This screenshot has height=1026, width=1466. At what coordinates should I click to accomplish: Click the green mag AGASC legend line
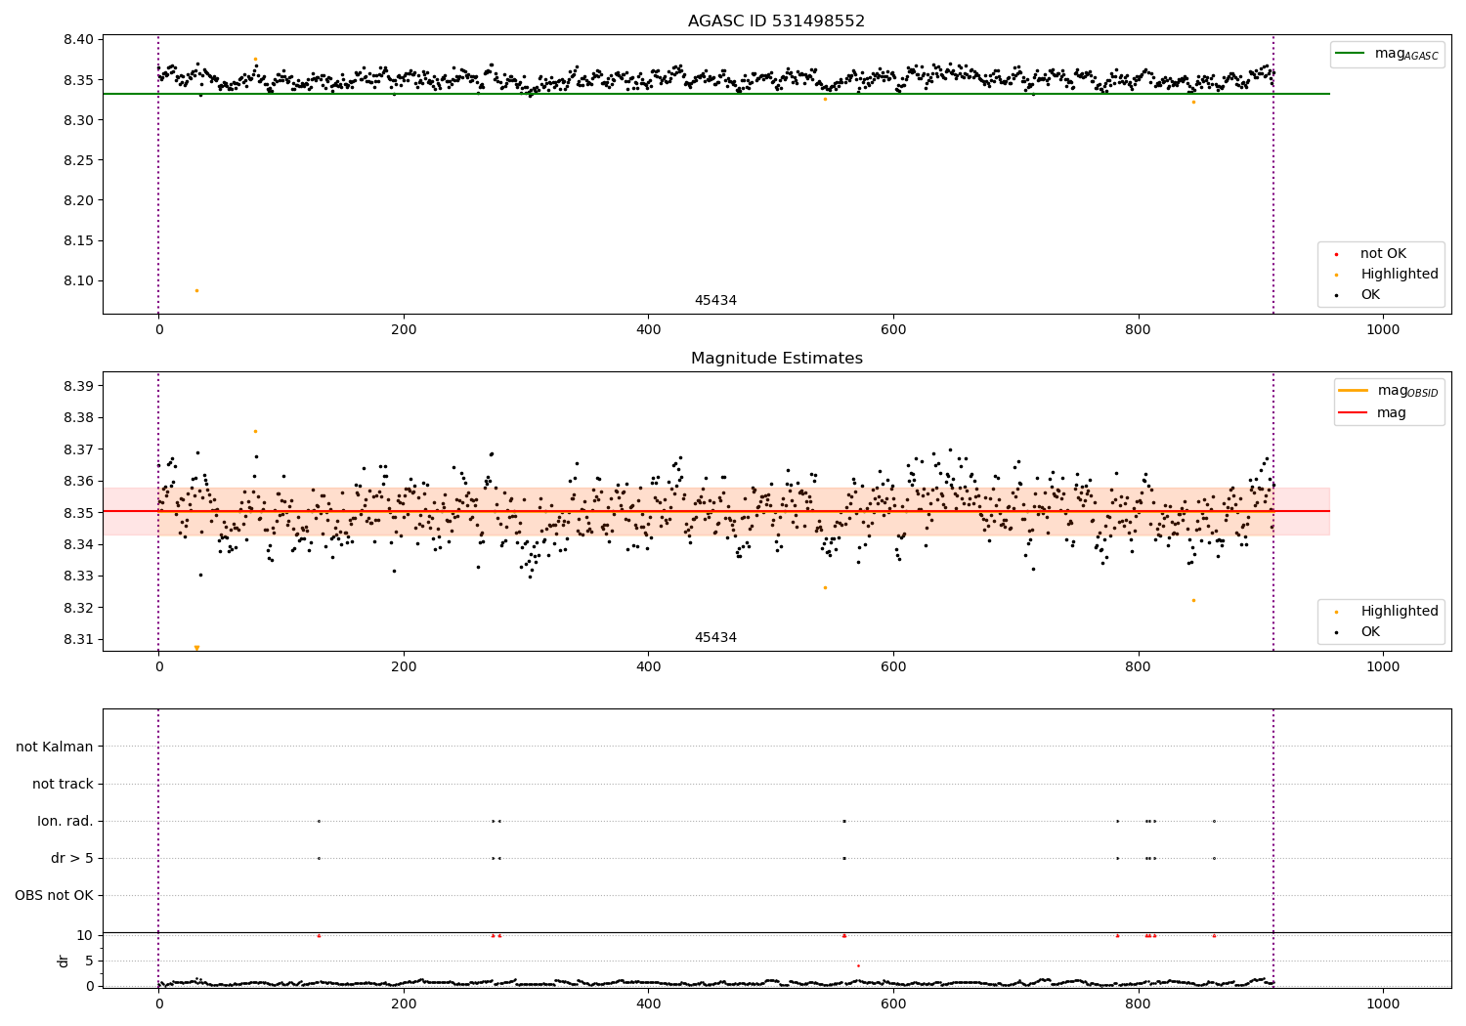pos(1352,54)
